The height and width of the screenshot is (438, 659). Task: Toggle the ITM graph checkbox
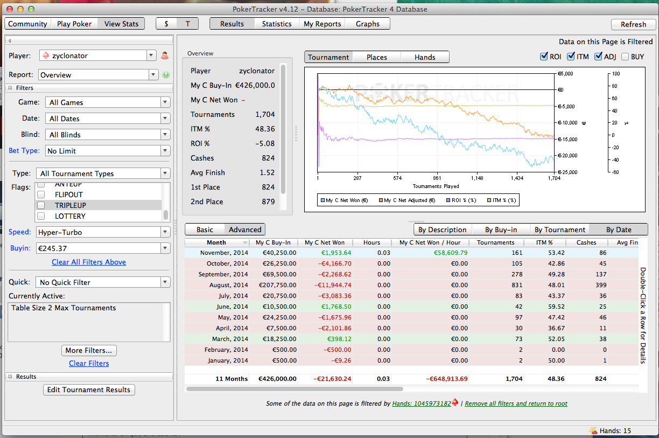click(571, 57)
